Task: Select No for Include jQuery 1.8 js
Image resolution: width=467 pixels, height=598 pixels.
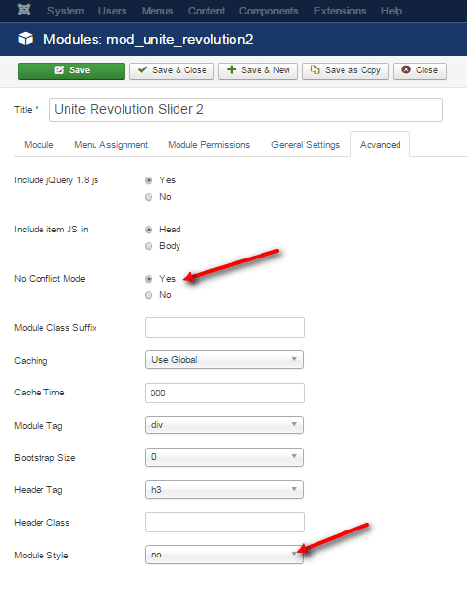Action: (149, 197)
